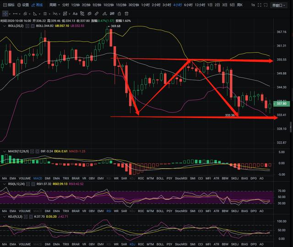Screen dimensions: 293x247
Task: Click the current price label 337.80
Action: 282,104
